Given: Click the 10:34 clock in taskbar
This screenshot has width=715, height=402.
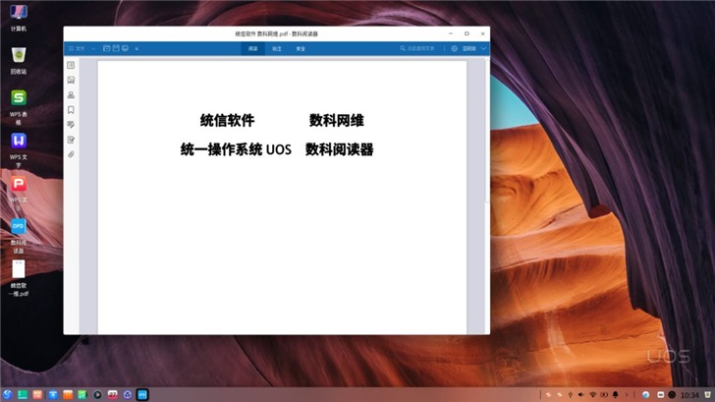Looking at the screenshot, I should tap(689, 395).
